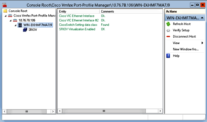The height and width of the screenshot is (122, 207).
Task: Select the SRIOV Virtualization Enabled row
Action: 77,29
